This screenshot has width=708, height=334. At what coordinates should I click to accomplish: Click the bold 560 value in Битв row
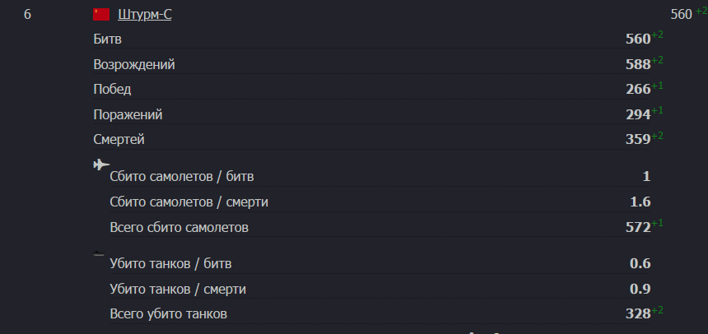point(638,39)
